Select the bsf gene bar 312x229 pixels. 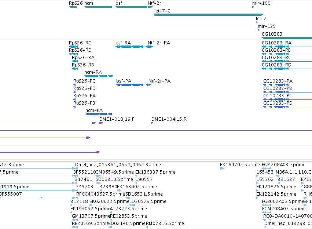click(131, 7)
